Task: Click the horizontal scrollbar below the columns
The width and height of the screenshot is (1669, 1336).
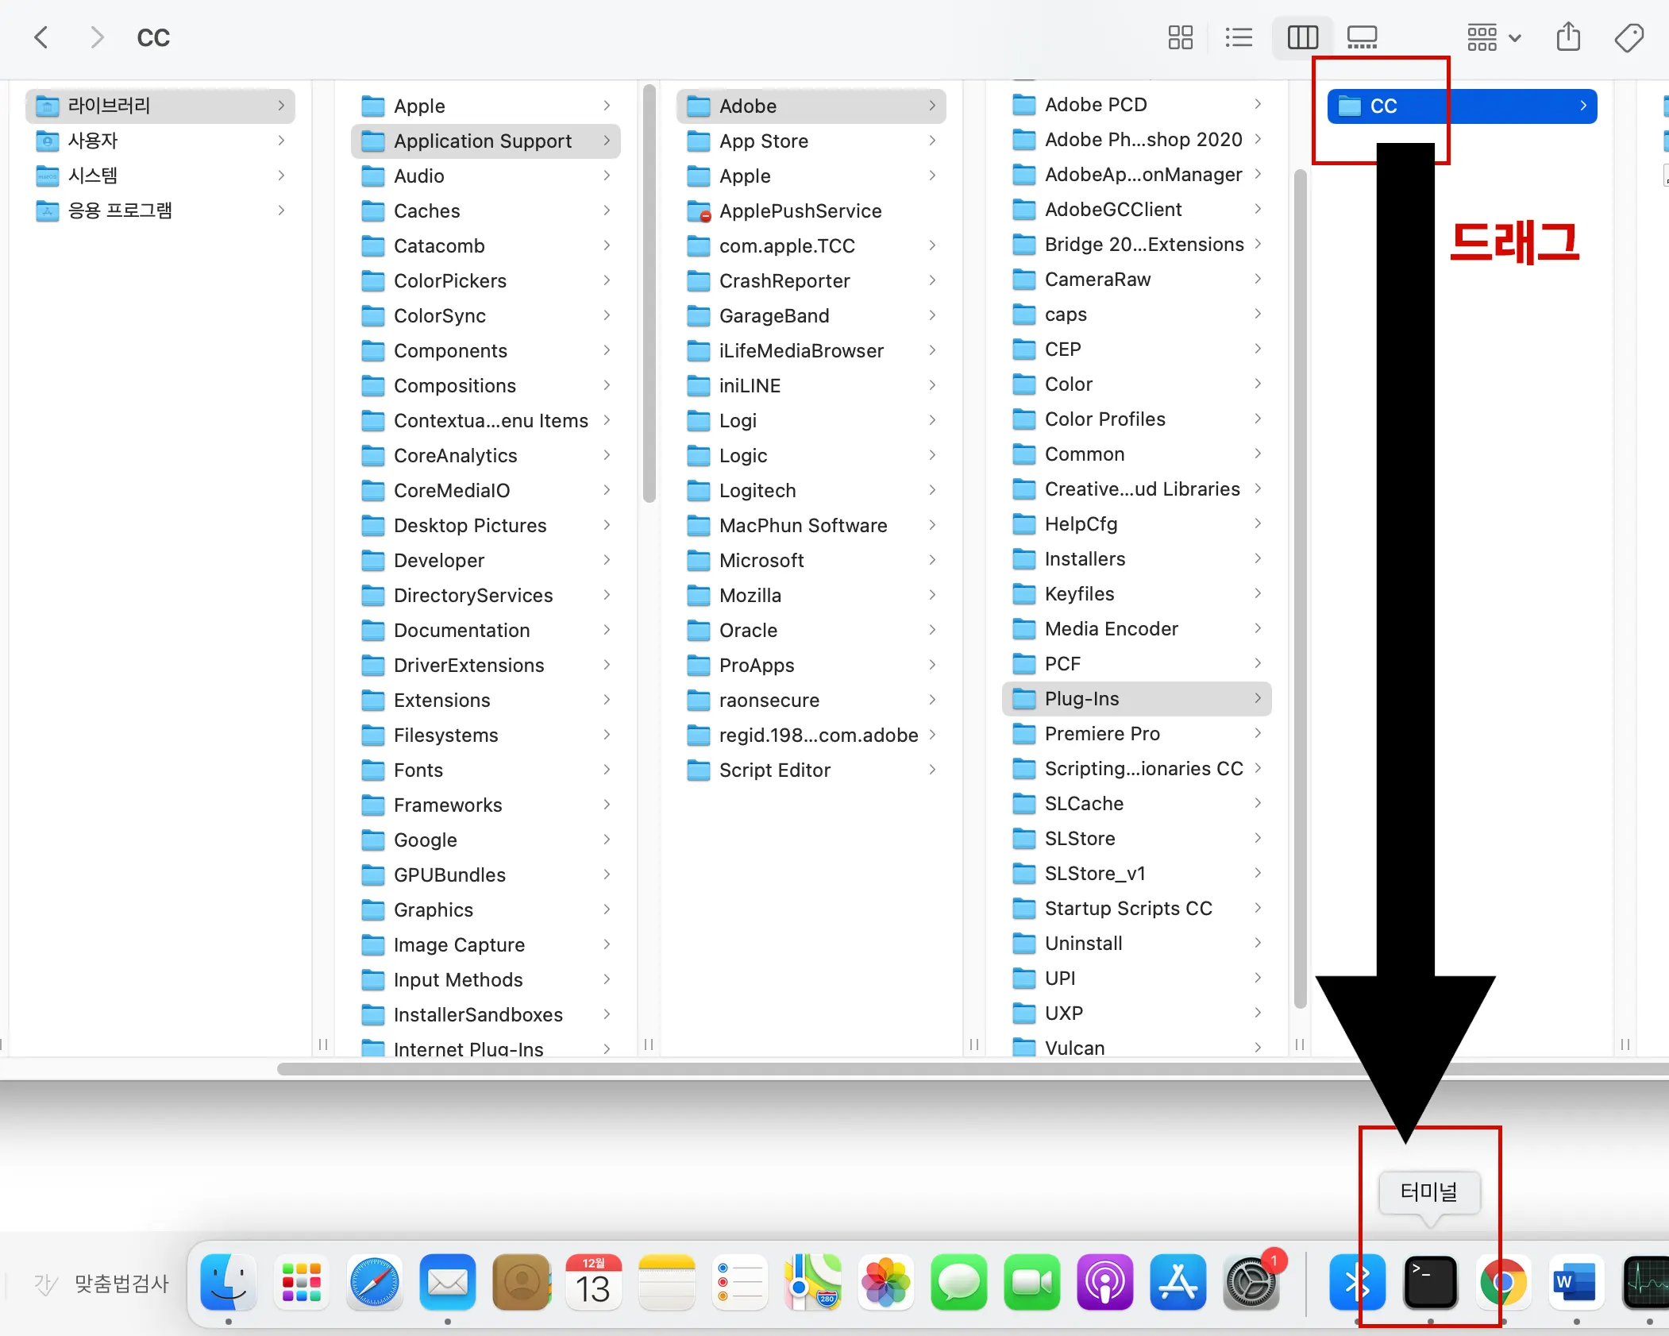Action: 794,1069
